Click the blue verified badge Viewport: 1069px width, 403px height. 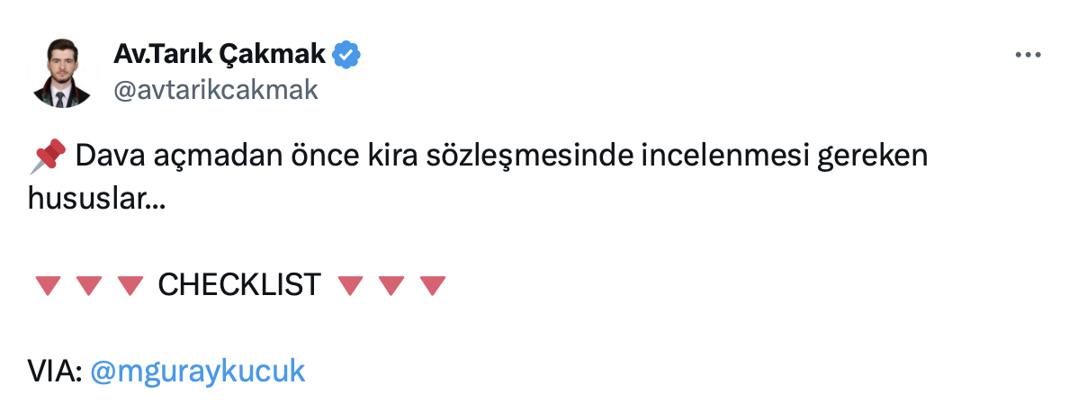point(346,55)
